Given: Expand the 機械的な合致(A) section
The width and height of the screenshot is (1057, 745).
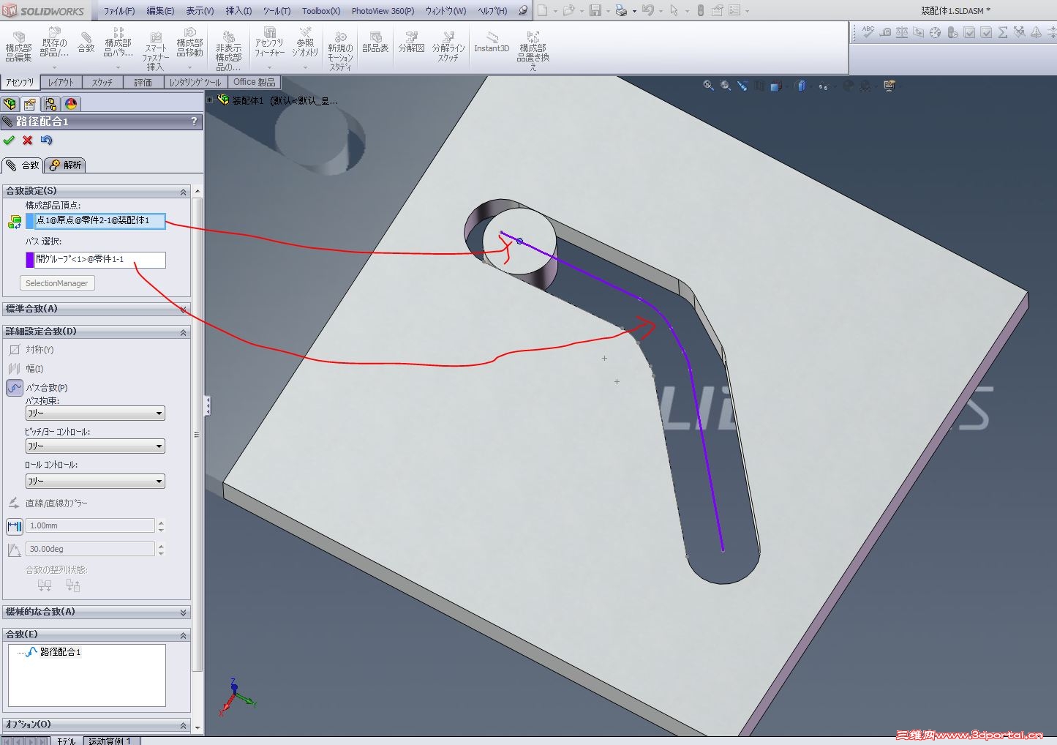Looking at the screenshot, I should click(x=183, y=613).
